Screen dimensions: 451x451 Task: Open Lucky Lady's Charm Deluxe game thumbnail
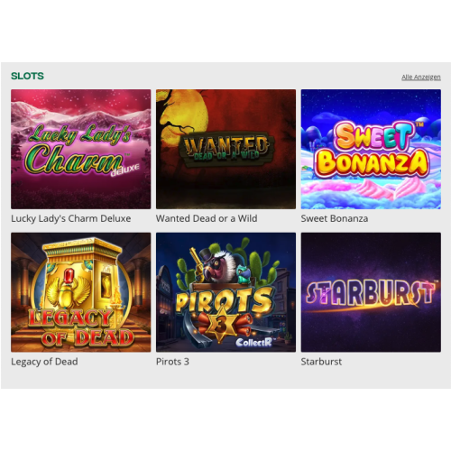pos(81,149)
